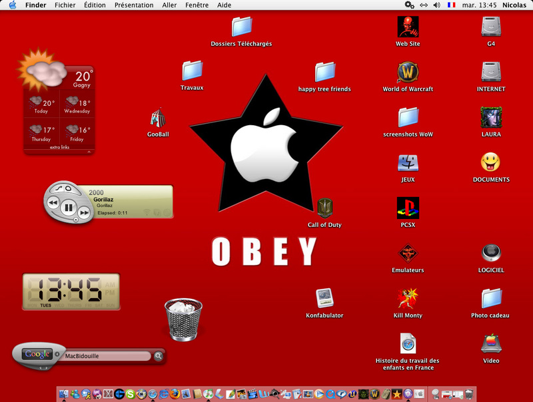Click the Wednesday forecast in weather widget
Screen dimensions: 533x402
77,105
